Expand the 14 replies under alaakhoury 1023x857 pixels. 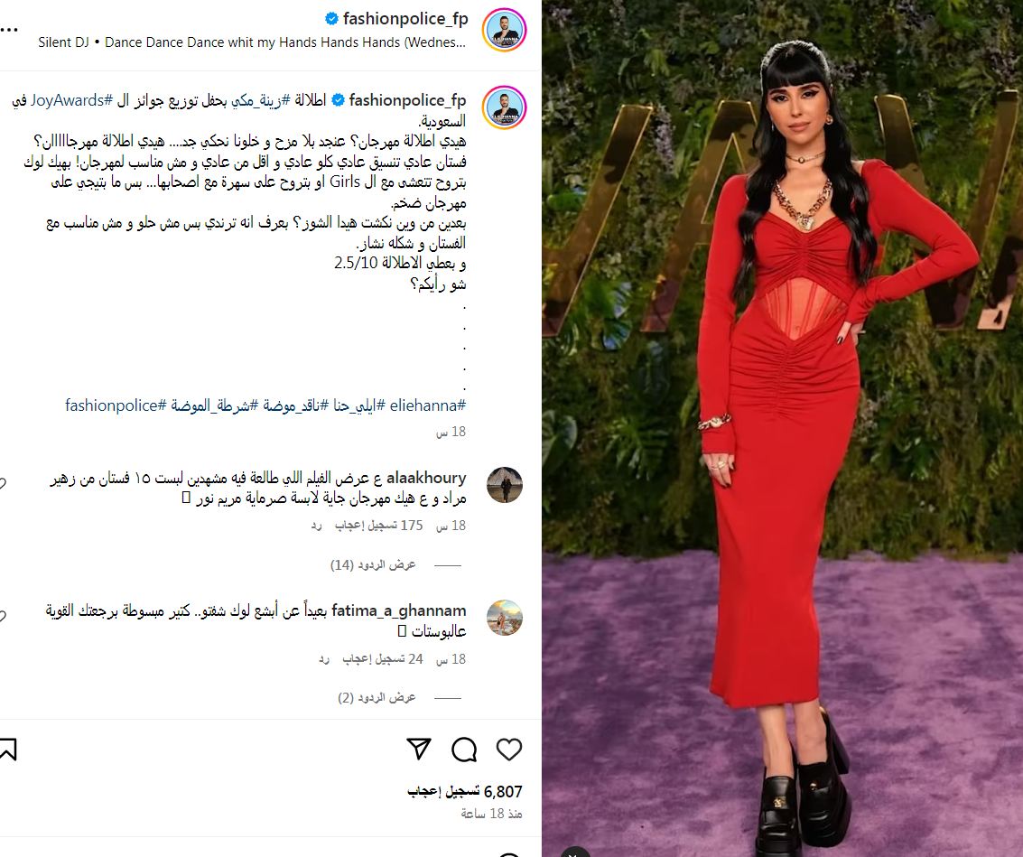373,564
